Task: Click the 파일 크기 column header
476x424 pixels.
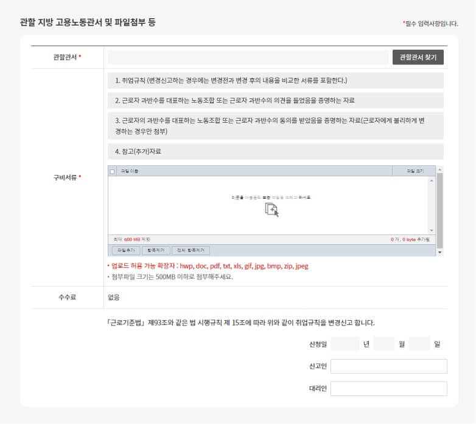Action: click(x=414, y=171)
